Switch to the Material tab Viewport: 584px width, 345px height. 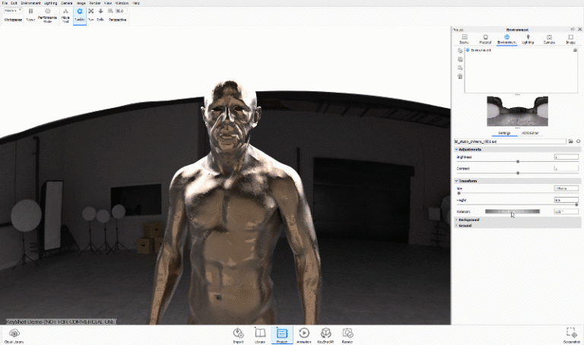(485, 39)
